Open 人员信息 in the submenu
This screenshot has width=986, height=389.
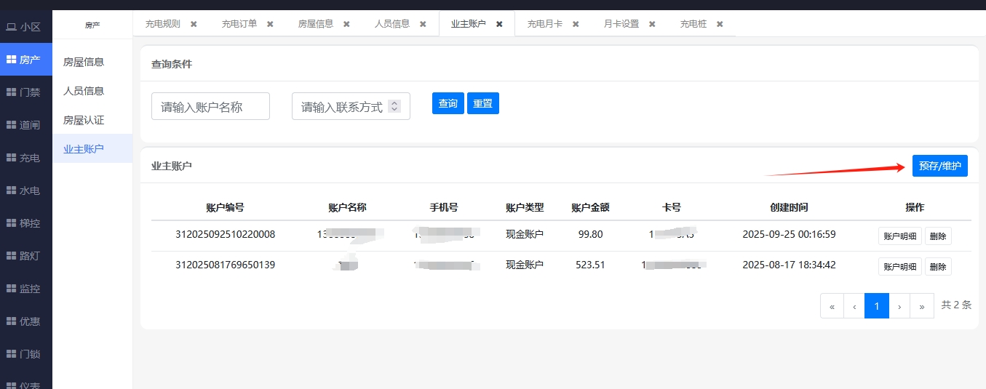tap(84, 91)
